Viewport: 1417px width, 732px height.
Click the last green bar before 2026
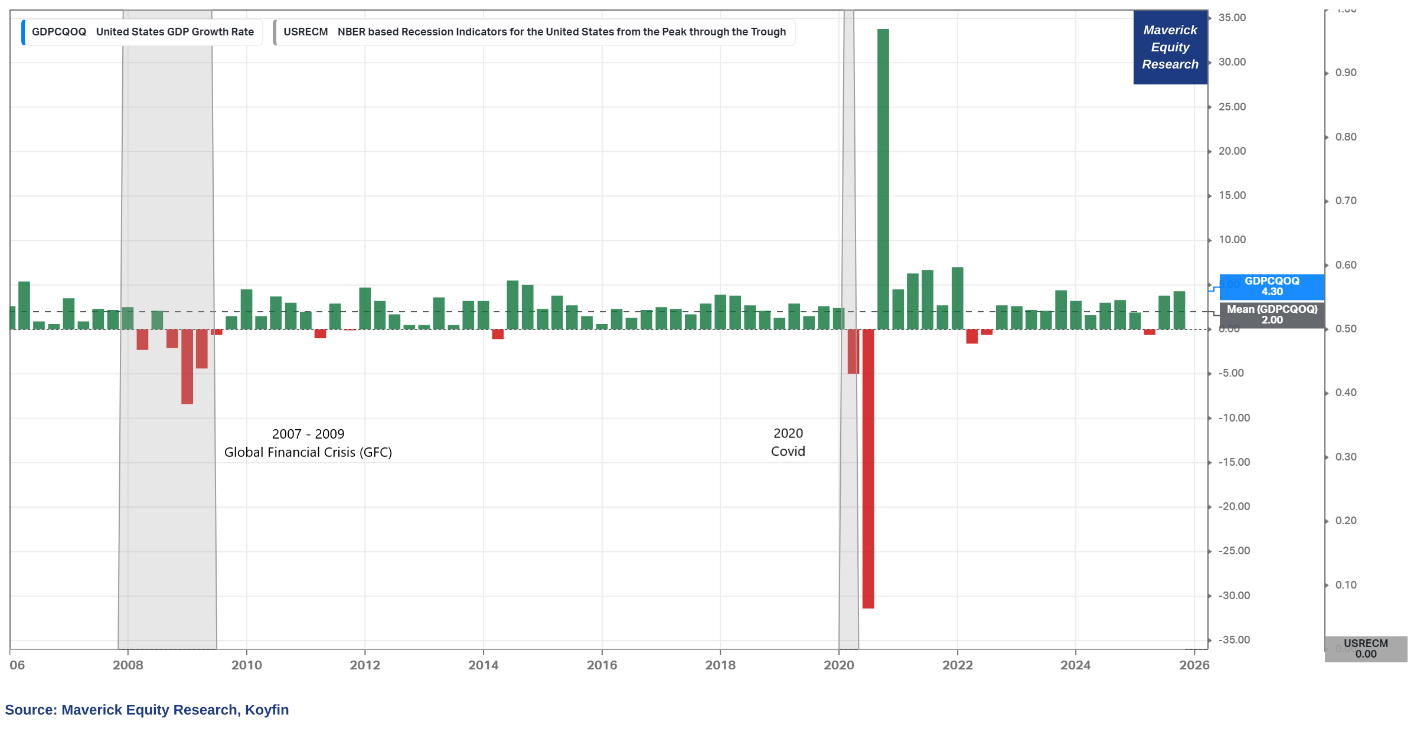pos(1179,310)
